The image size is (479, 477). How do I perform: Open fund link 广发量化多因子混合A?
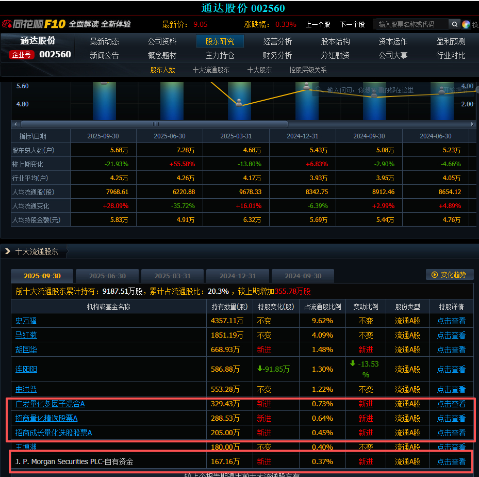coord(50,404)
